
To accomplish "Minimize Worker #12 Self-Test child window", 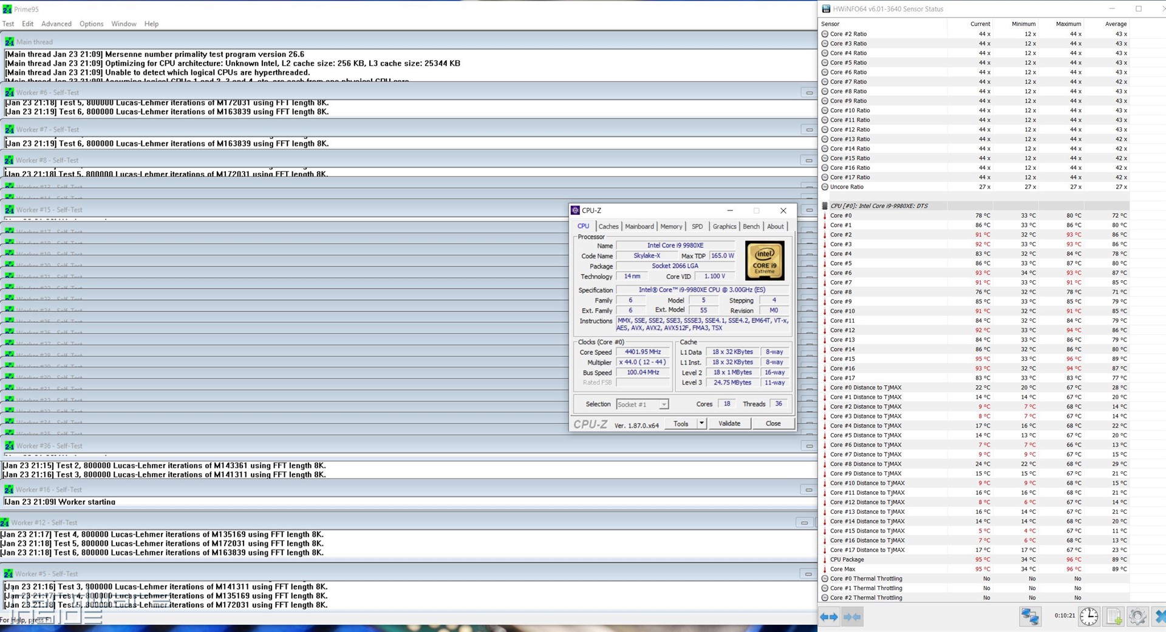I will [804, 522].
